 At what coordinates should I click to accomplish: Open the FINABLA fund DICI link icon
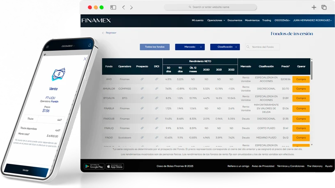156,108
